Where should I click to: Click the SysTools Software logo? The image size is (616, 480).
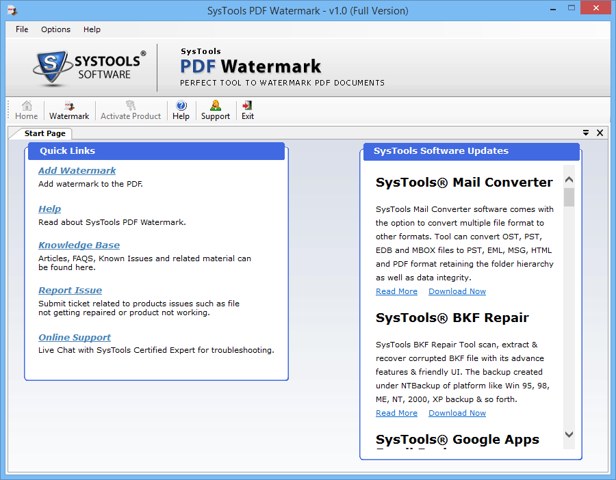pyautogui.click(x=90, y=68)
